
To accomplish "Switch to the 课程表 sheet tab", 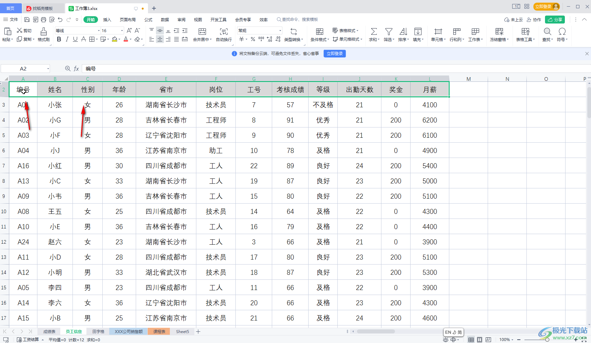I will (159, 331).
